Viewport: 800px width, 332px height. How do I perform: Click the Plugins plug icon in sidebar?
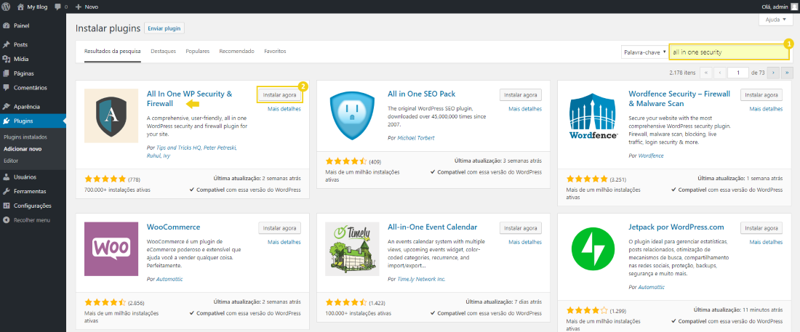[x=6, y=121]
